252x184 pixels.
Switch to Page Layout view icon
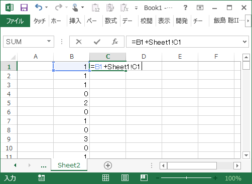pos(125,178)
